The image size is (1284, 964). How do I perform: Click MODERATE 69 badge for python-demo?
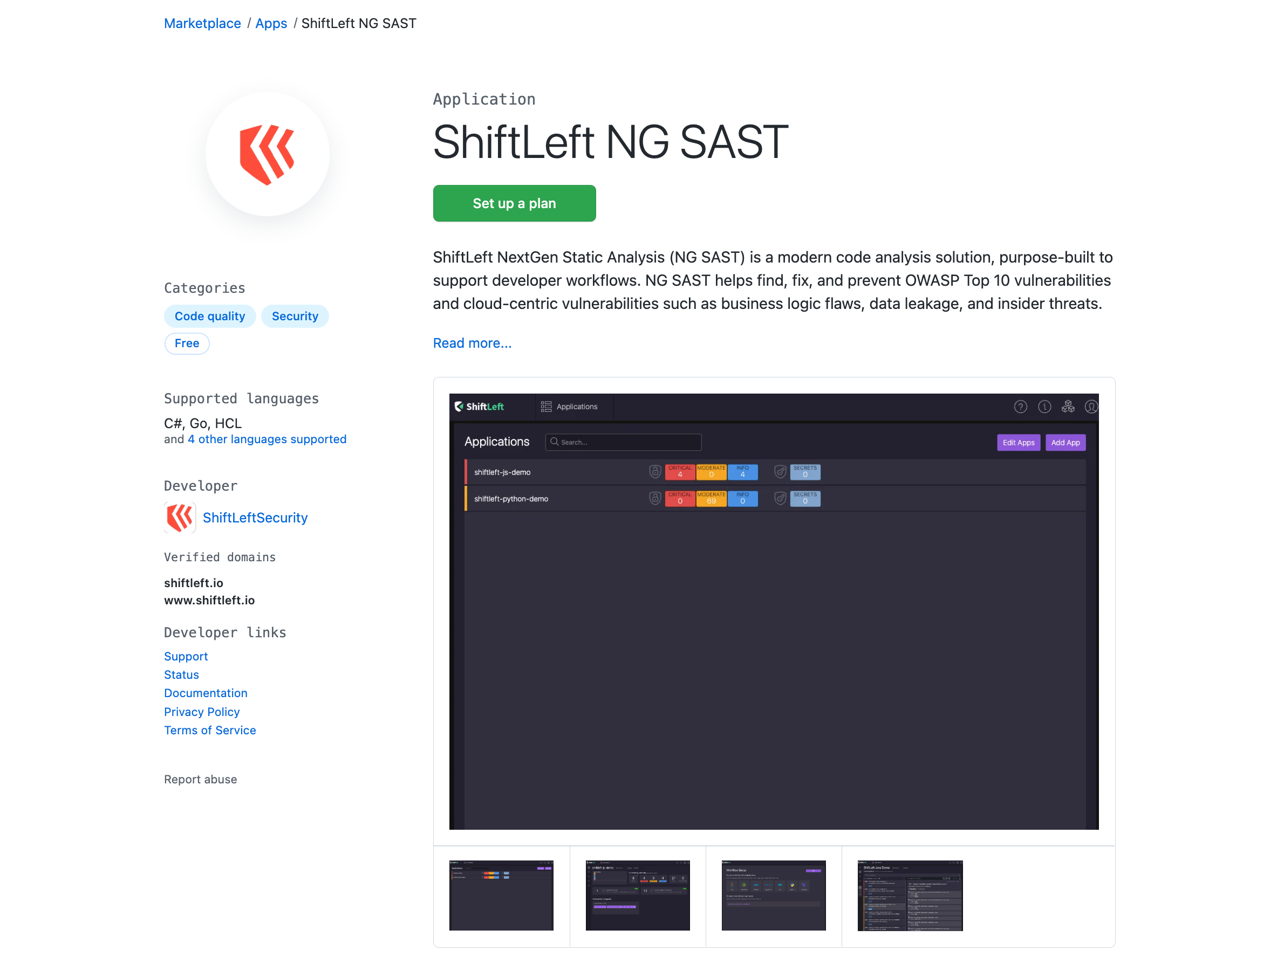coord(711,499)
